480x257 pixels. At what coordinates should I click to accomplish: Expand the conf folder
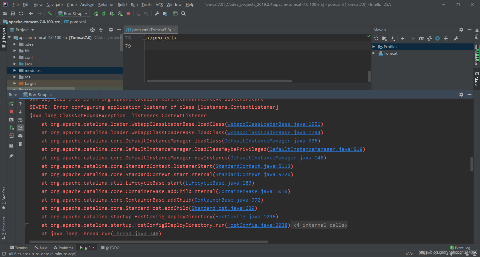coord(14,57)
